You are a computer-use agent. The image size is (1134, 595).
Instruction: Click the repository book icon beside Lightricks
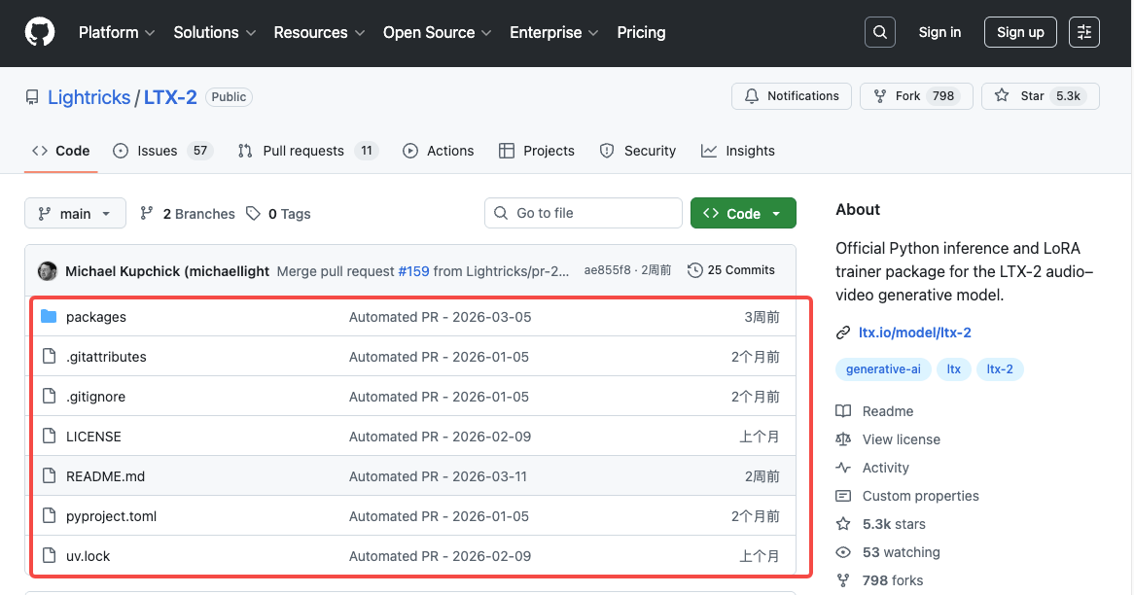(x=32, y=97)
